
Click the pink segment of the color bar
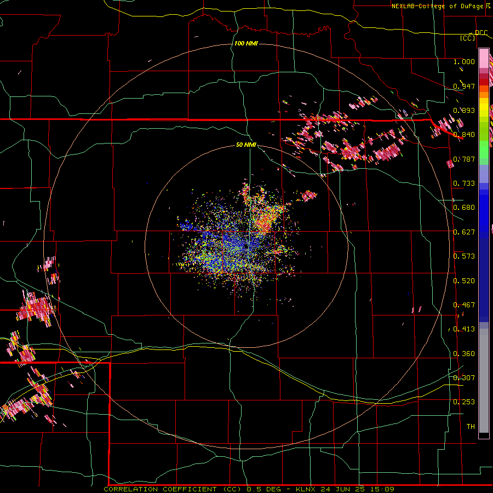(x=484, y=59)
